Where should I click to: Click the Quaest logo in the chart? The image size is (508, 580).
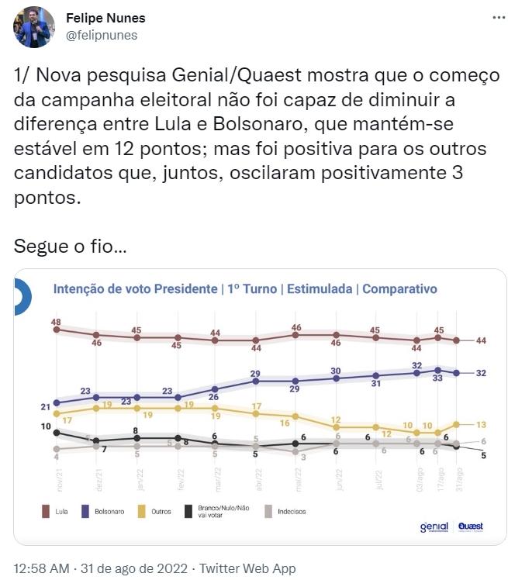(470, 526)
